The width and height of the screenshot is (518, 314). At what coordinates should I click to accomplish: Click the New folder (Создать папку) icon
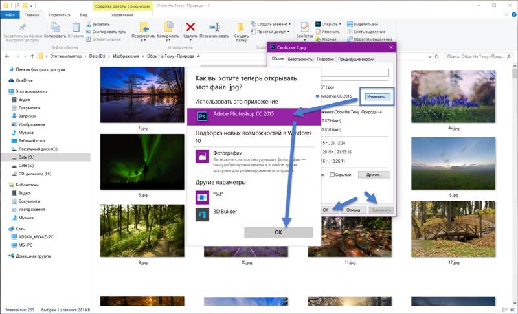pyautogui.click(x=241, y=27)
